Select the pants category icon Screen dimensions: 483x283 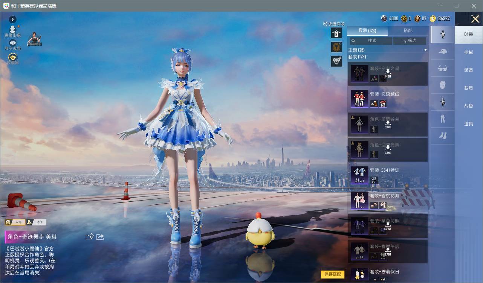[x=443, y=119]
